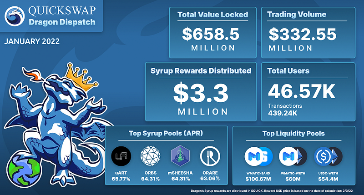Click 'MILLION' under Total Value Locked
The height and width of the screenshot is (195, 364).
(x=213, y=48)
